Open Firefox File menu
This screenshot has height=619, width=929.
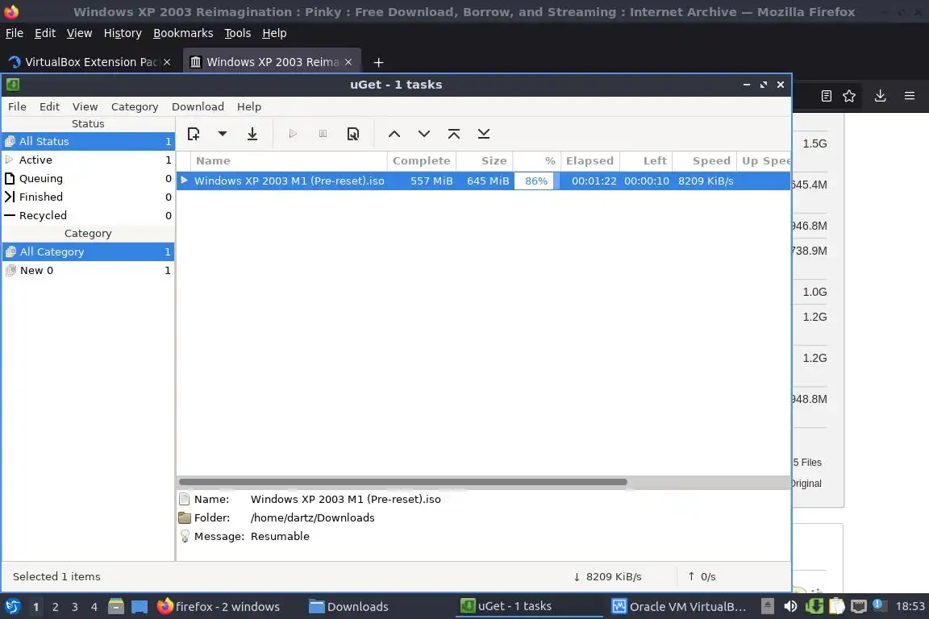(x=15, y=33)
